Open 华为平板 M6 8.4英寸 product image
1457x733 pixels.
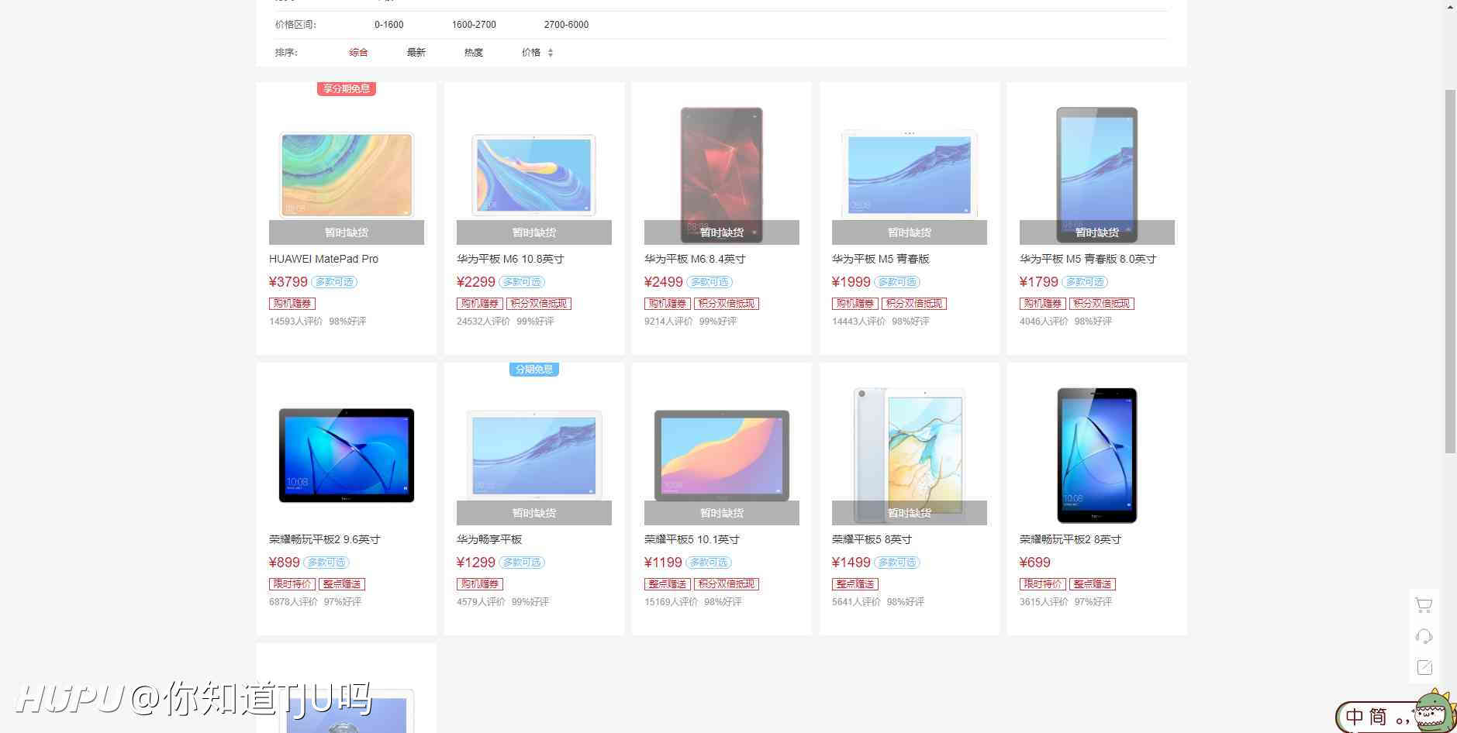(x=722, y=175)
